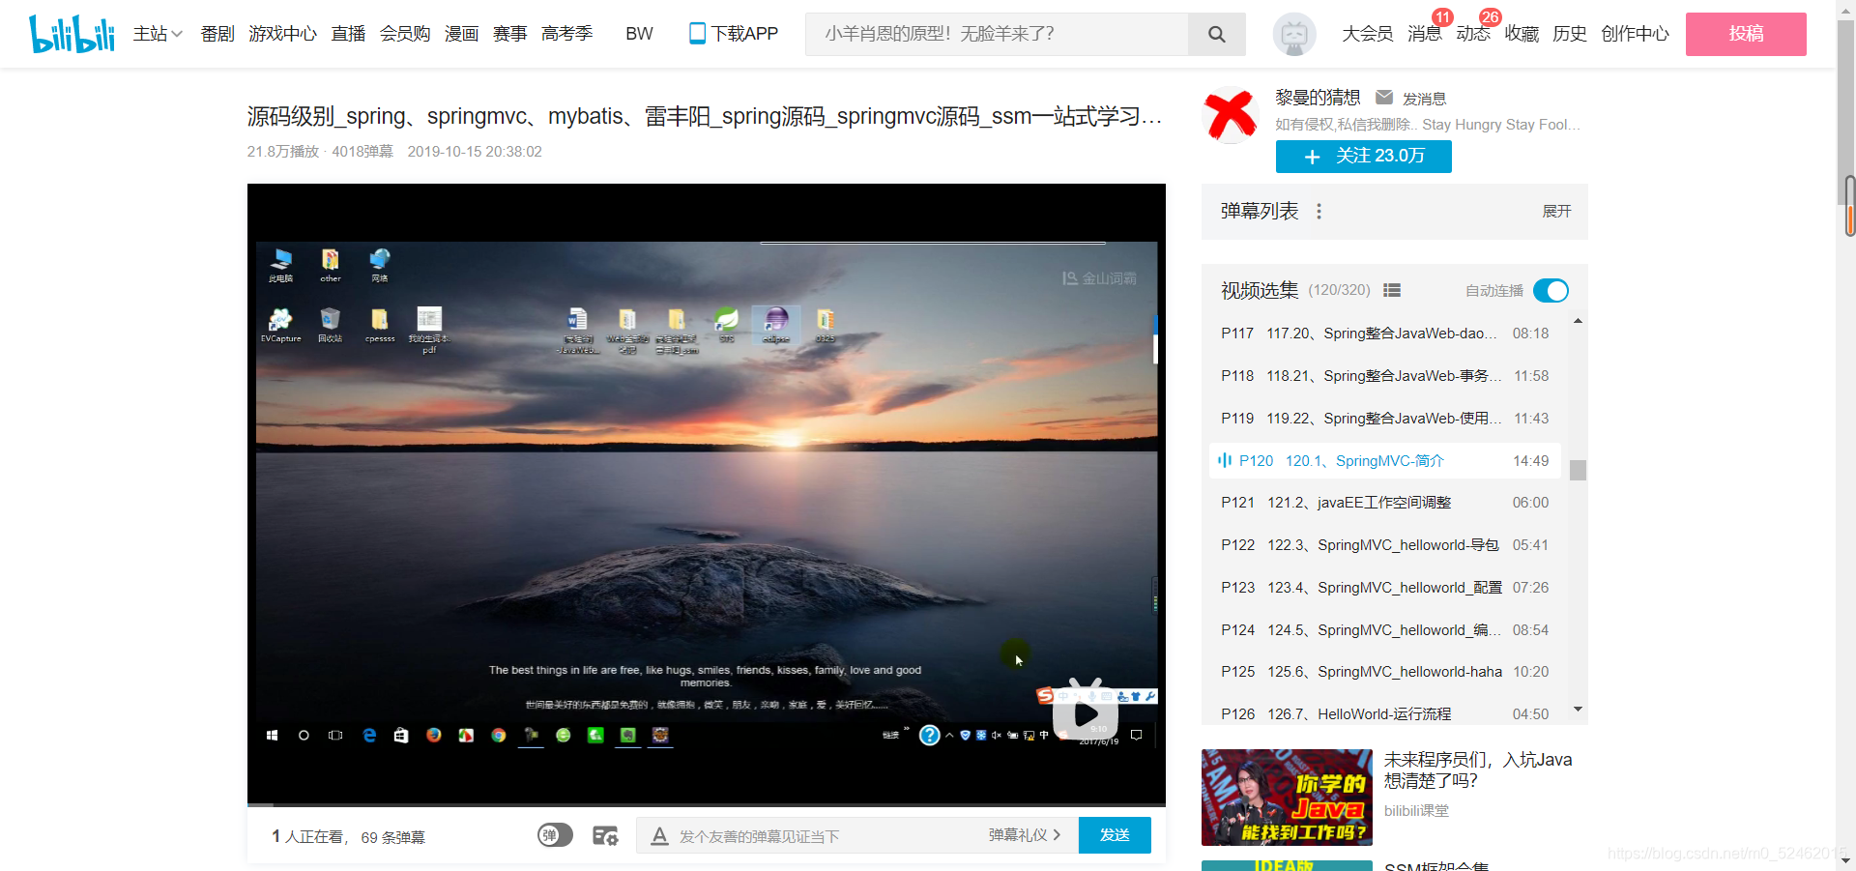Click the recycle bin icon in video
The image size is (1856, 871).
[331, 325]
